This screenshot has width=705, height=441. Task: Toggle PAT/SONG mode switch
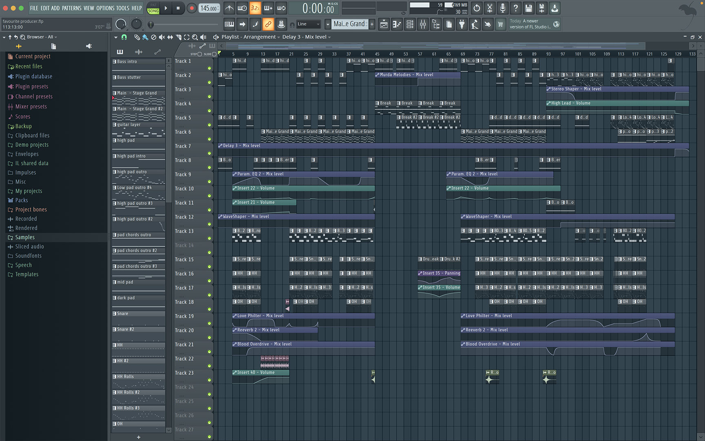coord(153,8)
